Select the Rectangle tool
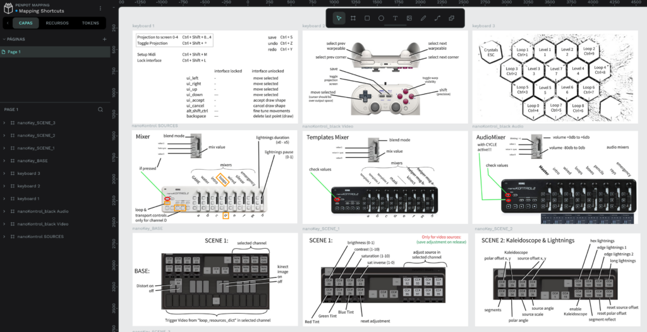The height and width of the screenshot is (332, 647). point(367,18)
